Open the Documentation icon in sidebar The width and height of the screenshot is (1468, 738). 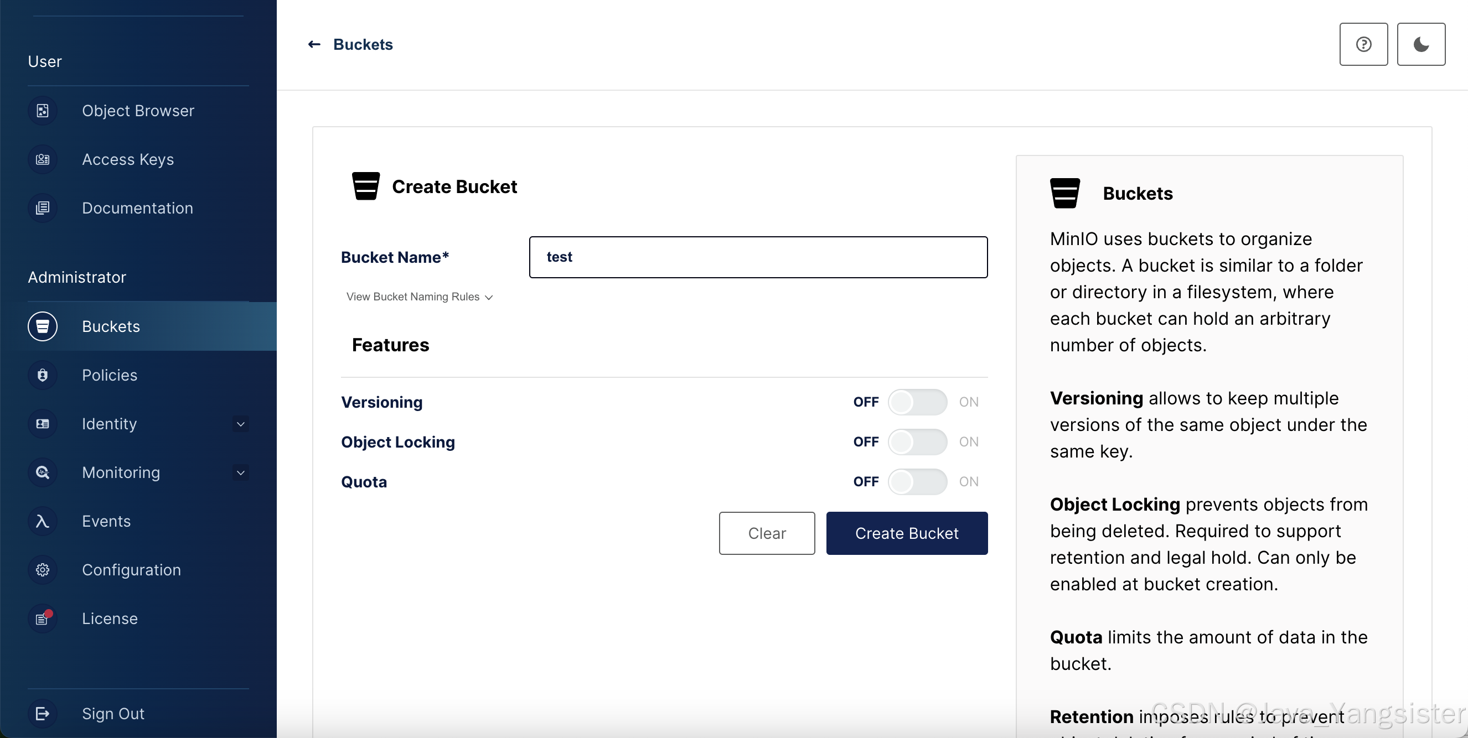pyautogui.click(x=43, y=208)
